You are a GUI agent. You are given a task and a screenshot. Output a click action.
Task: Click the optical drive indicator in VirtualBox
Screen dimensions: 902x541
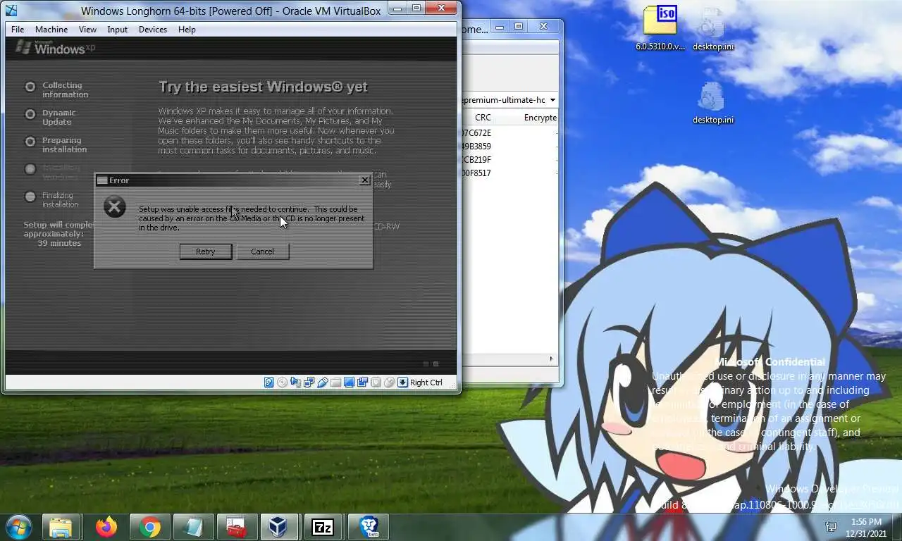282,383
